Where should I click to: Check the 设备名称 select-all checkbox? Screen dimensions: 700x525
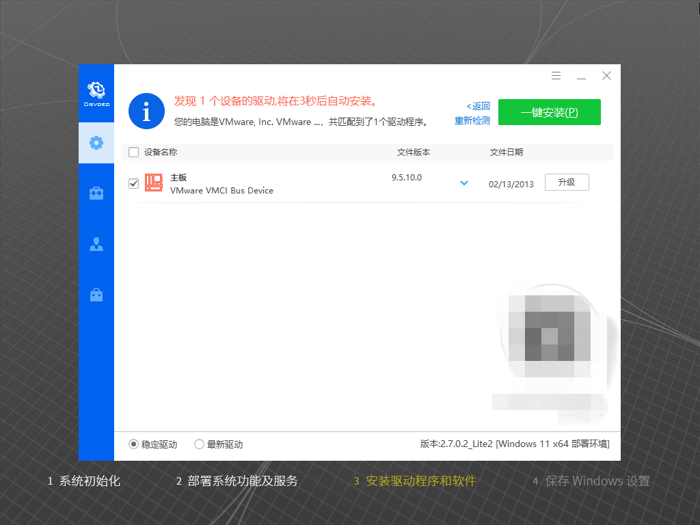click(133, 152)
